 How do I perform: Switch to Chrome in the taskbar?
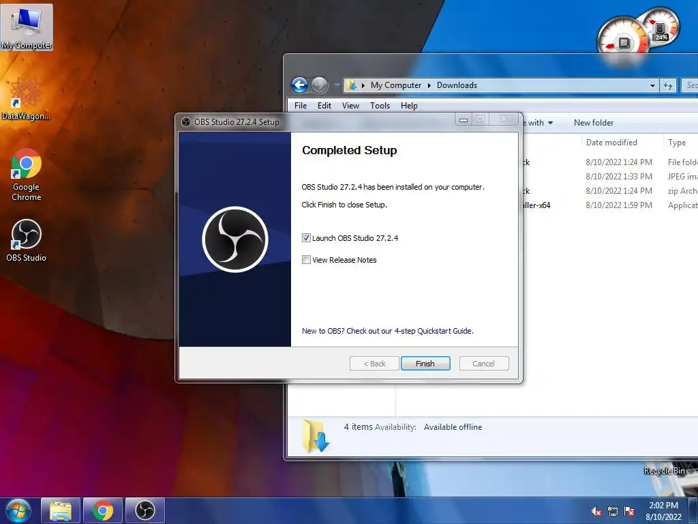click(103, 510)
